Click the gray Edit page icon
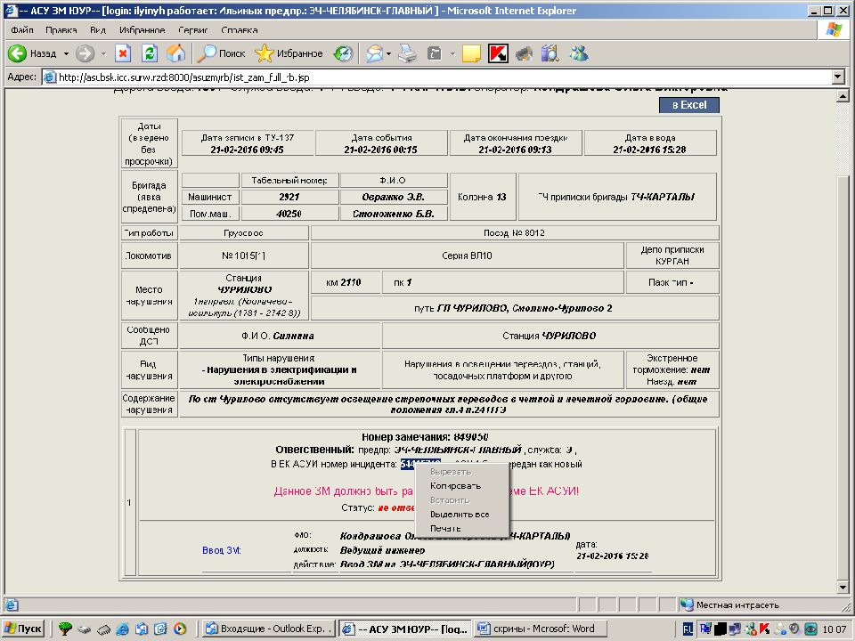 (435, 53)
